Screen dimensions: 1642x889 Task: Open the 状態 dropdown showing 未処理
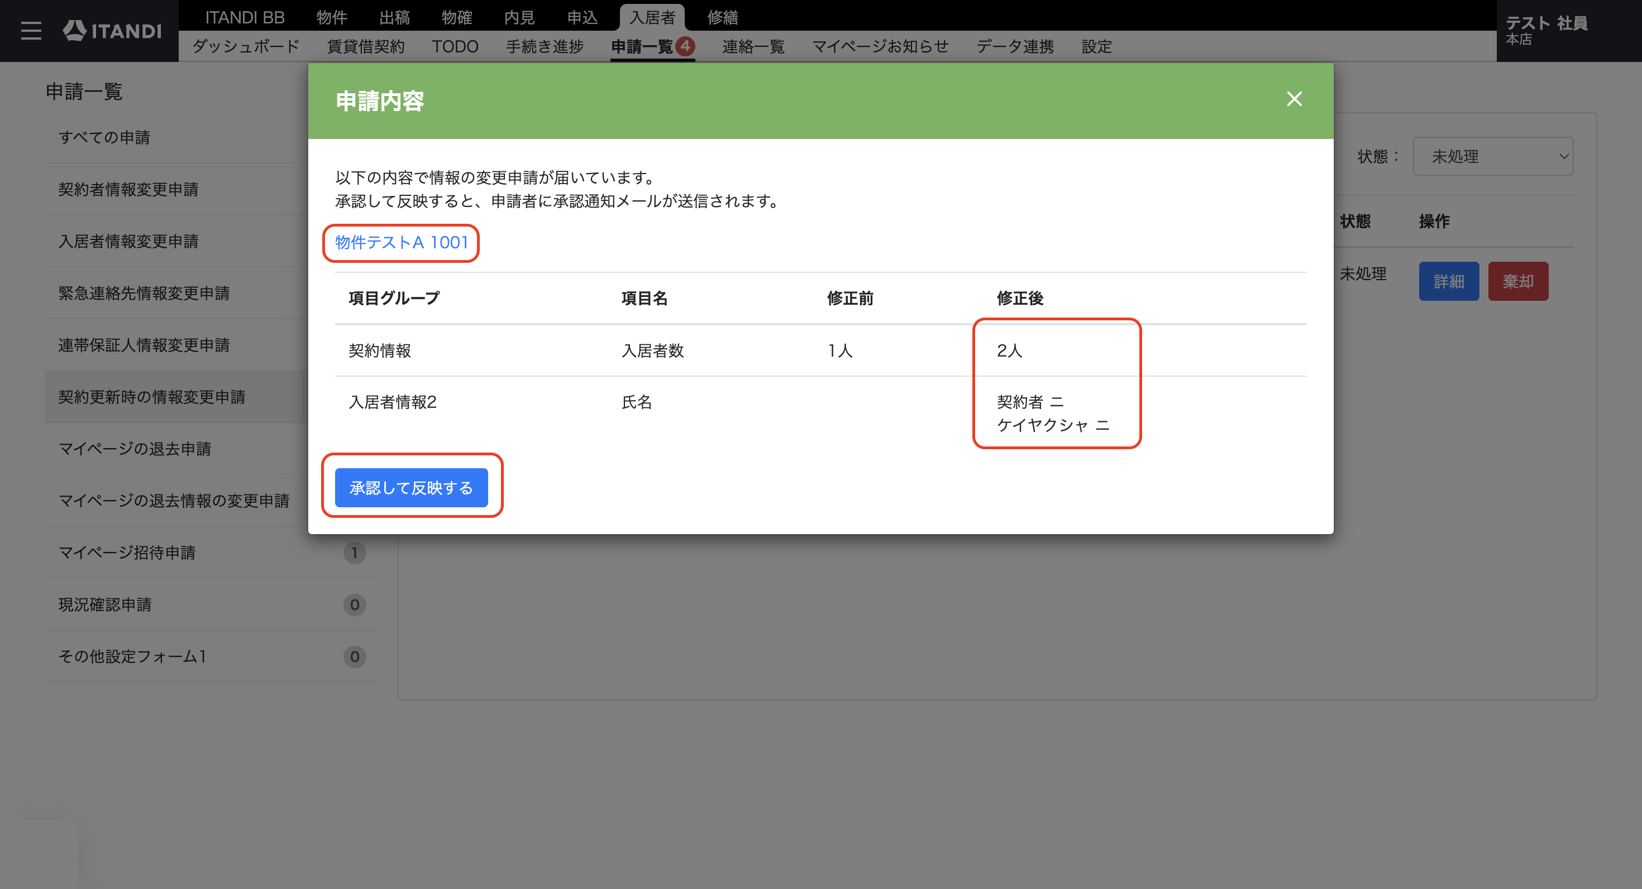click(1493, 156)
